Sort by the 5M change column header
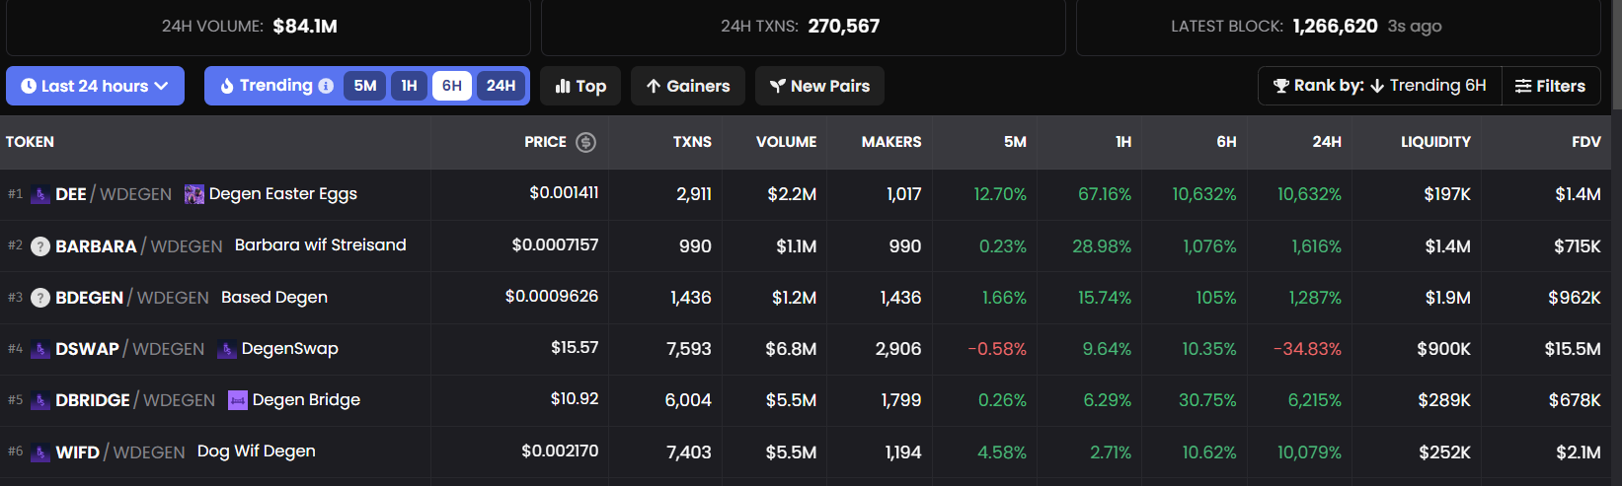Screen dimensions: 1622x486 pos(1015,142)
